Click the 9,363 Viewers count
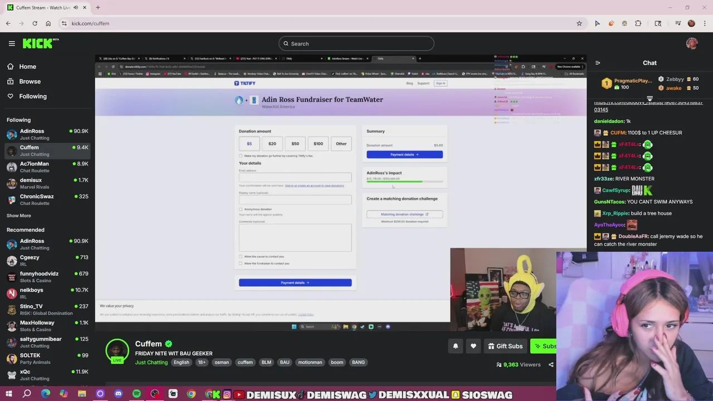 (x=519, y=365)
